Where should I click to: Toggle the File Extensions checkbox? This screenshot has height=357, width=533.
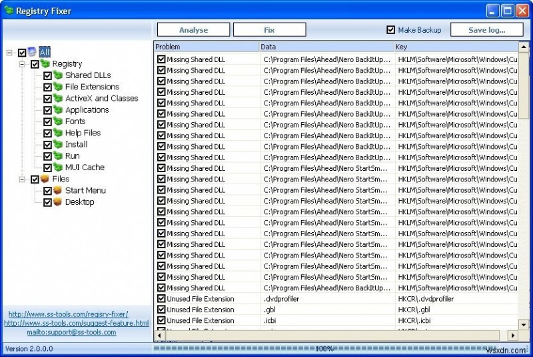(47, 87)
